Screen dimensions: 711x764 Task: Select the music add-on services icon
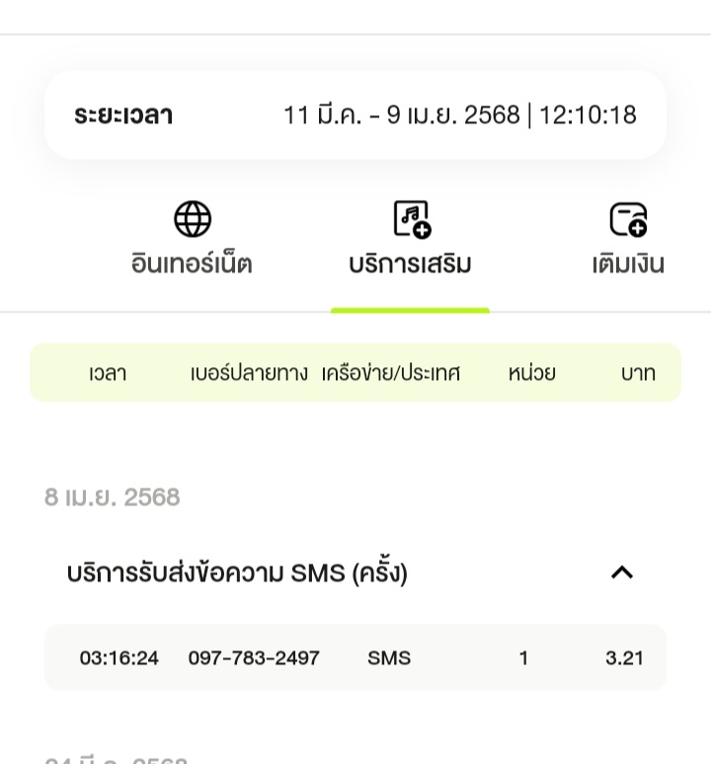412,219
